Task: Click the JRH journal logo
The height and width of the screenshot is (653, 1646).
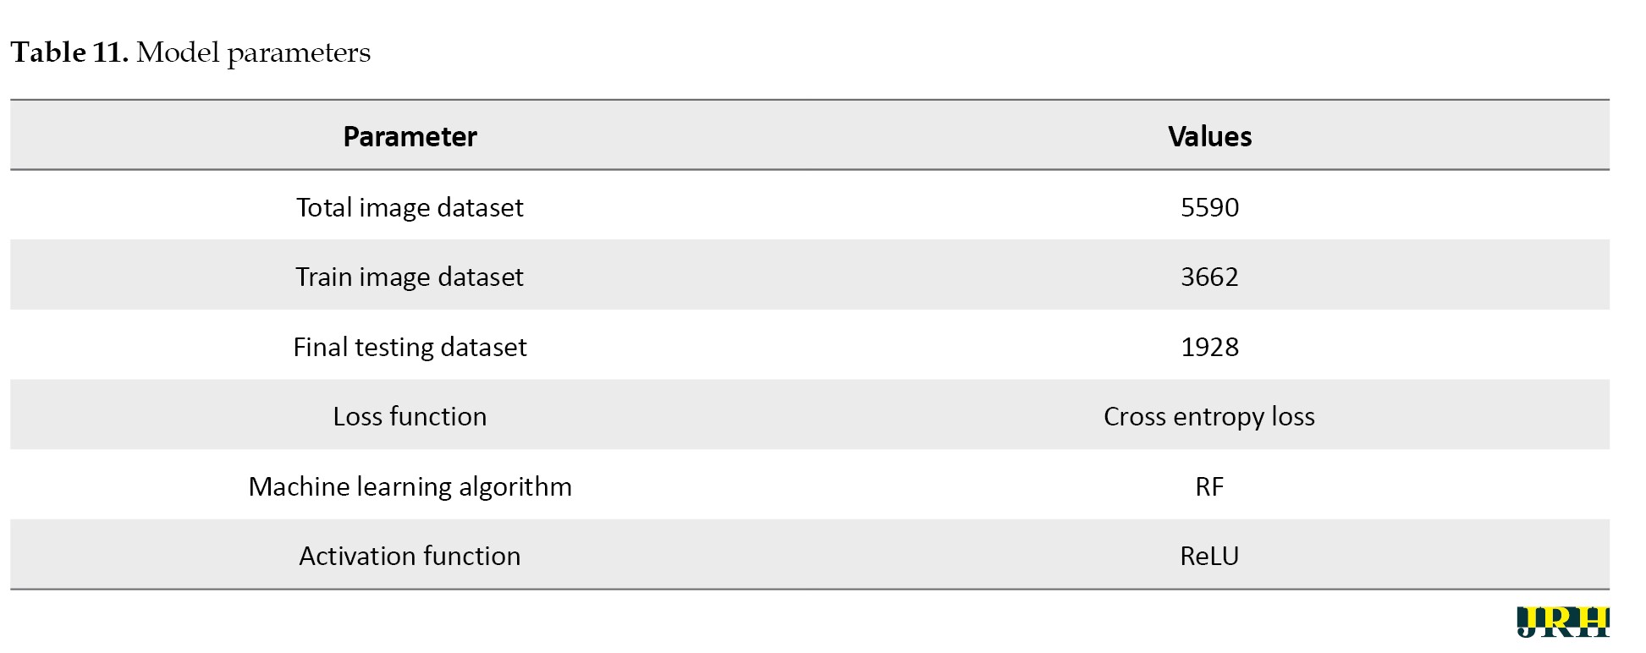Action: tap(1562, 622)
